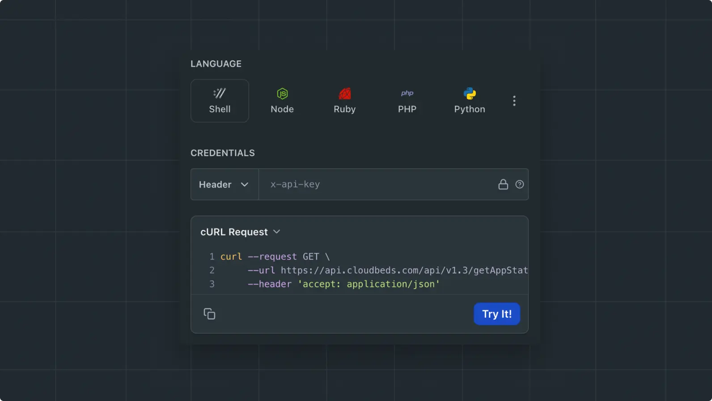Copy the cURL code with copy icon
The image size is (712, 401).
pos(209,314)
